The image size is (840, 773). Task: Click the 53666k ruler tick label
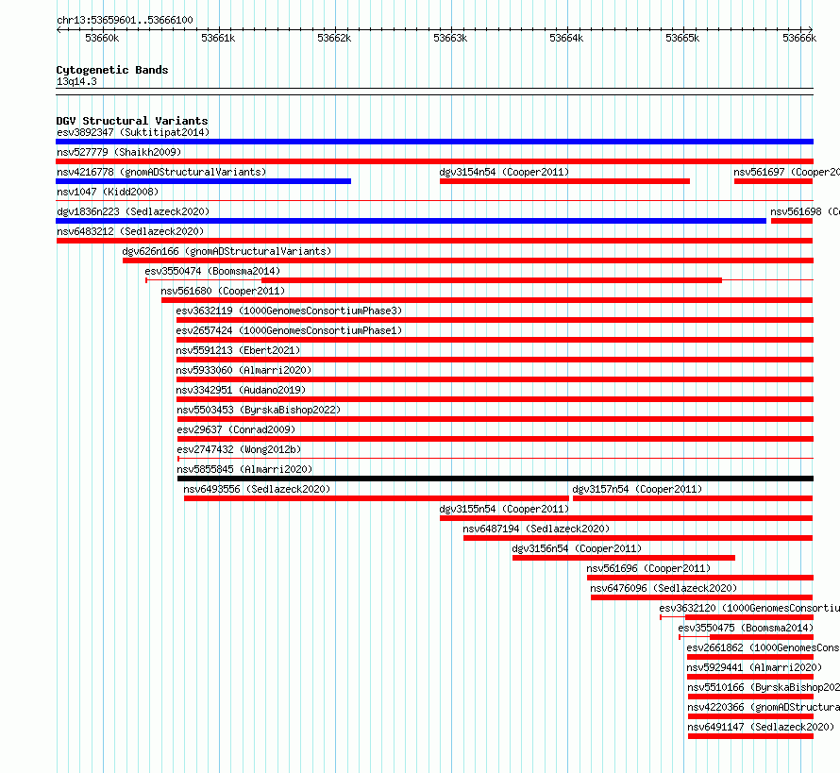pos(799,38)
